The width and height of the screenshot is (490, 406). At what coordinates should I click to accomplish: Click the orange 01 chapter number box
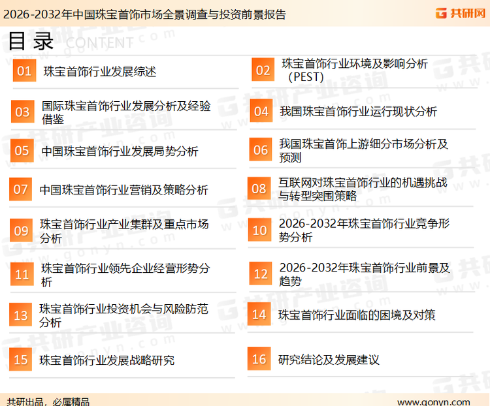click(24, 70)
